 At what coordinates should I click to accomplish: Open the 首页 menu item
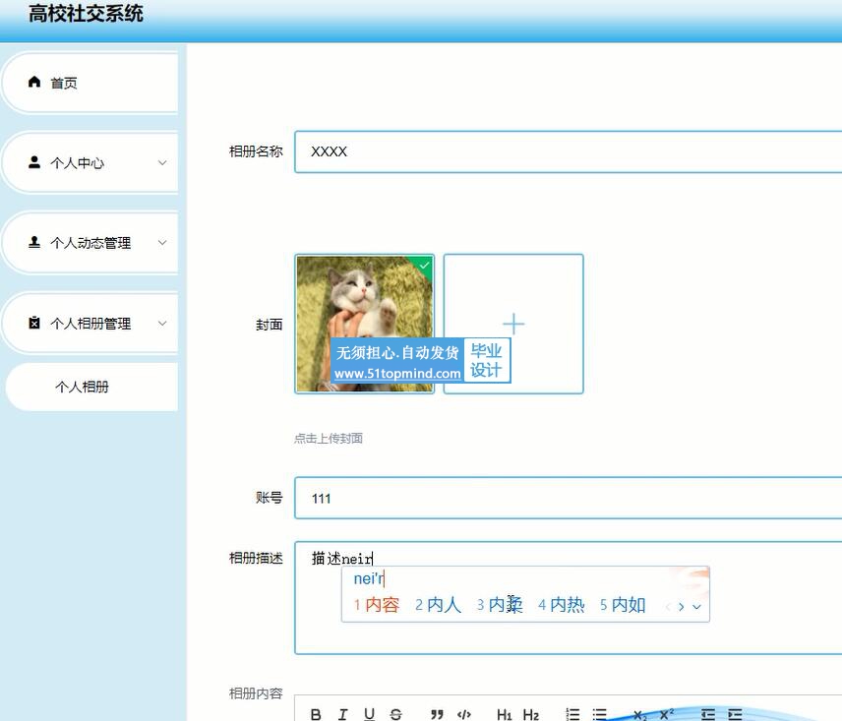click(90, 83)
